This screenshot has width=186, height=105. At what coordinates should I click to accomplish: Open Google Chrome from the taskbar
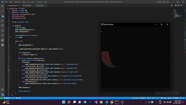click(x=101, y=102)
